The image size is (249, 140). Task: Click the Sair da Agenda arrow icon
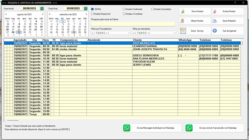pyautogui.click(x=214, y=30)
